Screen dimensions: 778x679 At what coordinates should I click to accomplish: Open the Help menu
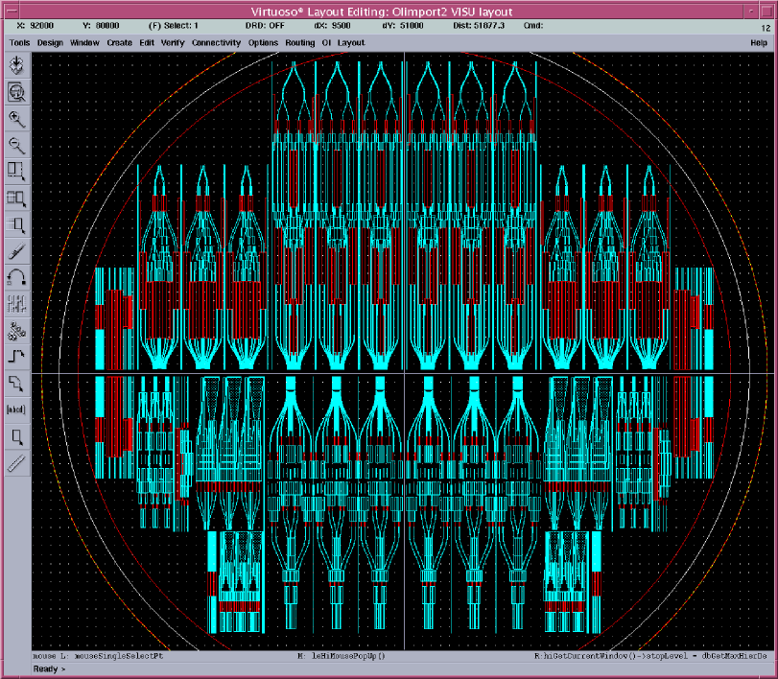click(x=759, y=43)
